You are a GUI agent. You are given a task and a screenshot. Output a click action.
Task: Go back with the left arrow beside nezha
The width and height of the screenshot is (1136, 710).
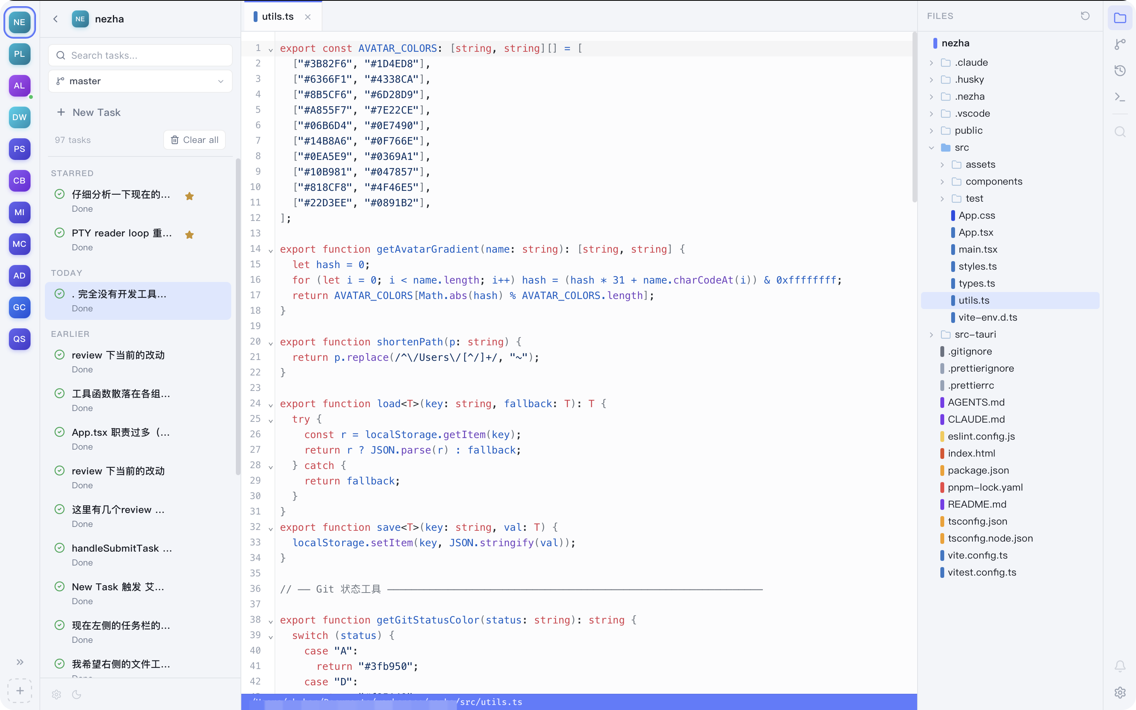(55, 19)
